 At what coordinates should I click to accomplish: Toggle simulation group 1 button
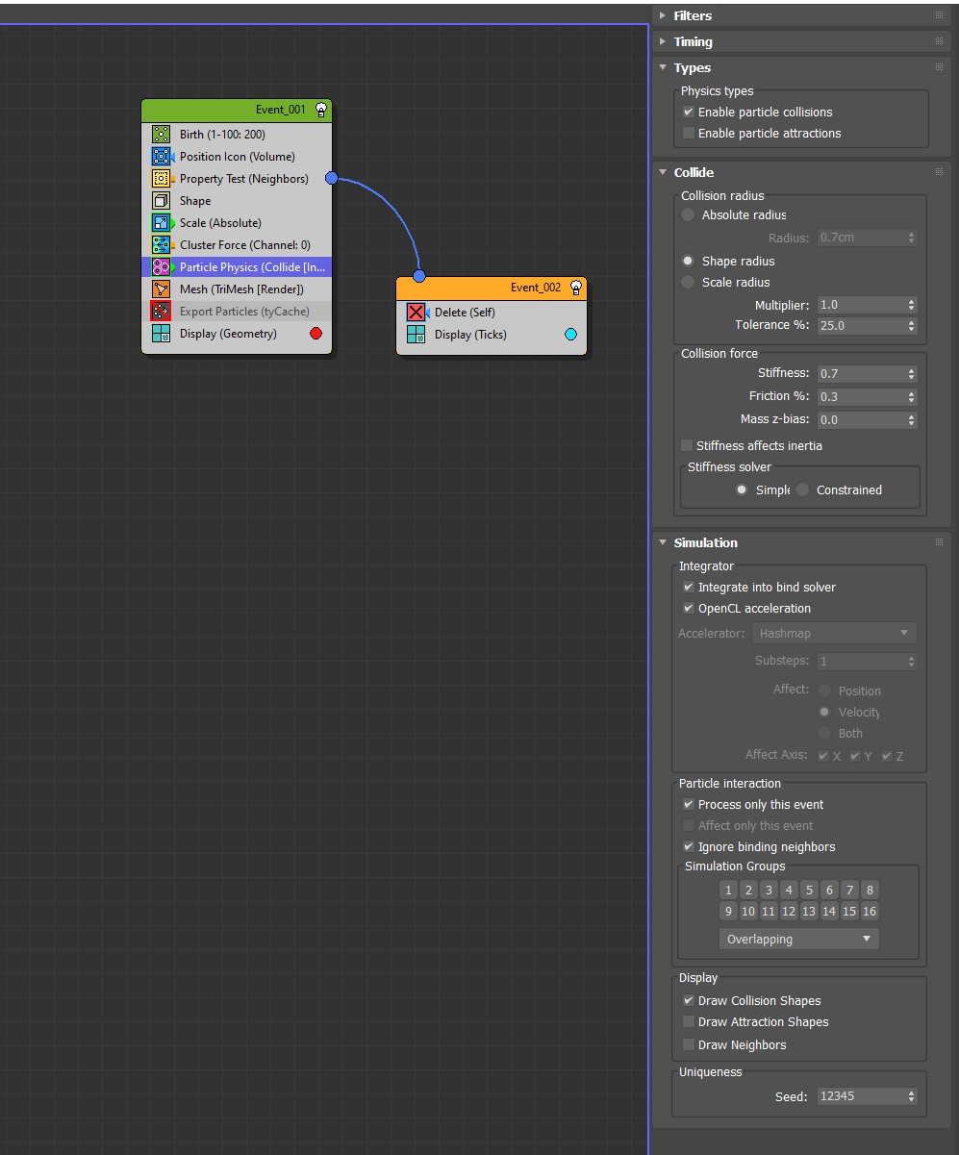click(729, 891)
